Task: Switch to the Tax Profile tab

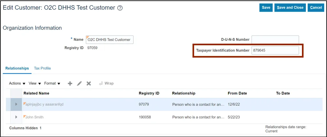Action: coord(42,68)
